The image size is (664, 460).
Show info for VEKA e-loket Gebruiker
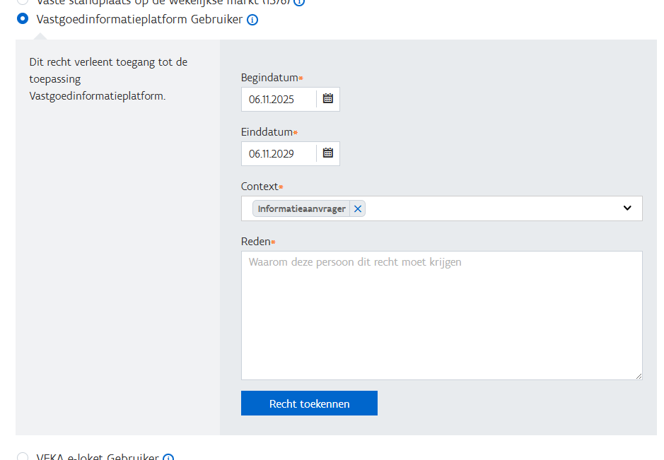click(x=168, y=458)
